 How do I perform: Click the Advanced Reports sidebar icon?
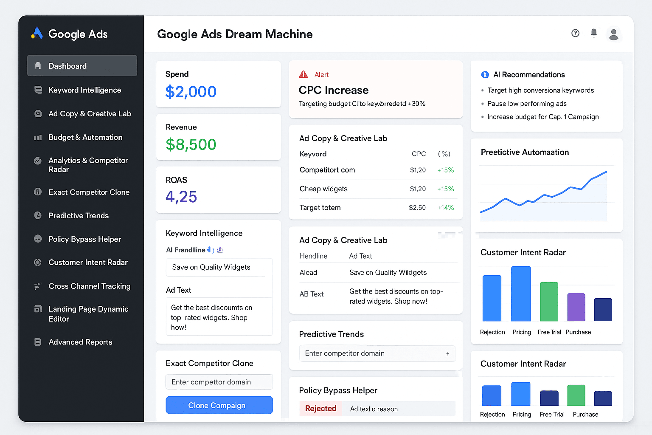point(38,342)
